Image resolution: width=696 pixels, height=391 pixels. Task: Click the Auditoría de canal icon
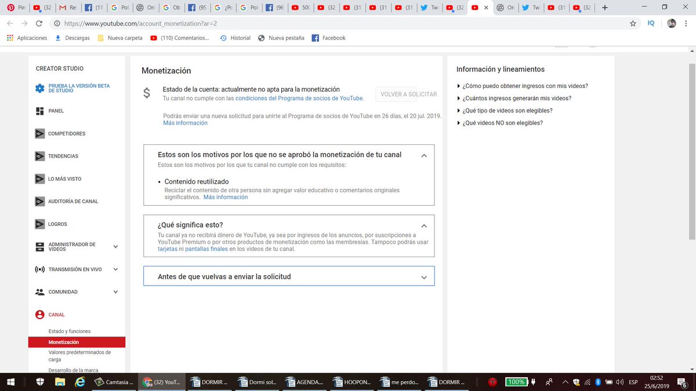click(x=39, y=201)
